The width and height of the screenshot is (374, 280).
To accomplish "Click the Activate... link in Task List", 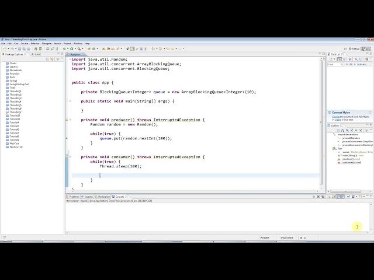I will (x=362, y=65).
